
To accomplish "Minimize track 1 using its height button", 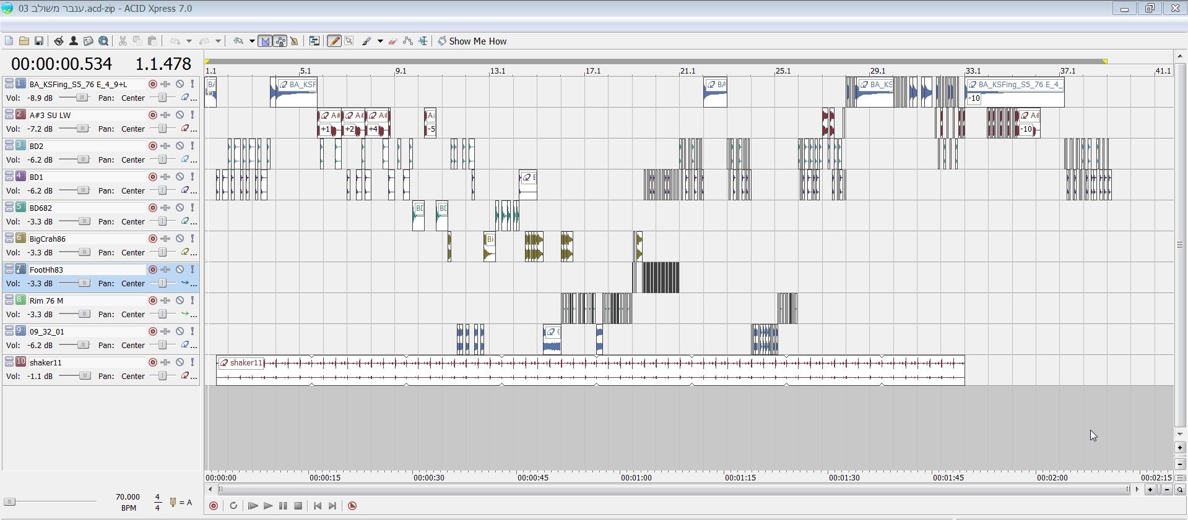I will click(9, 83).
